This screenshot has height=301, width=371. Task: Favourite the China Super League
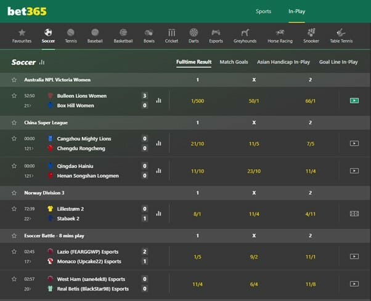[x=14, y=122]
